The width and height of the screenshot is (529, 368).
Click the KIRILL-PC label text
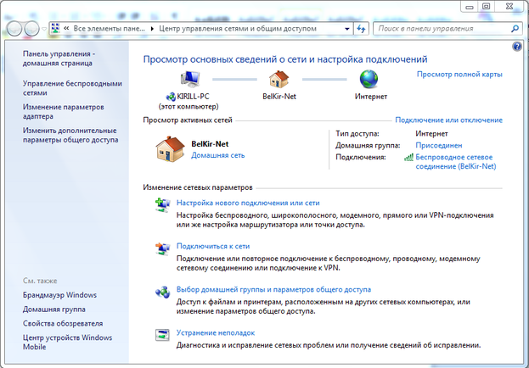coord(193,97)
